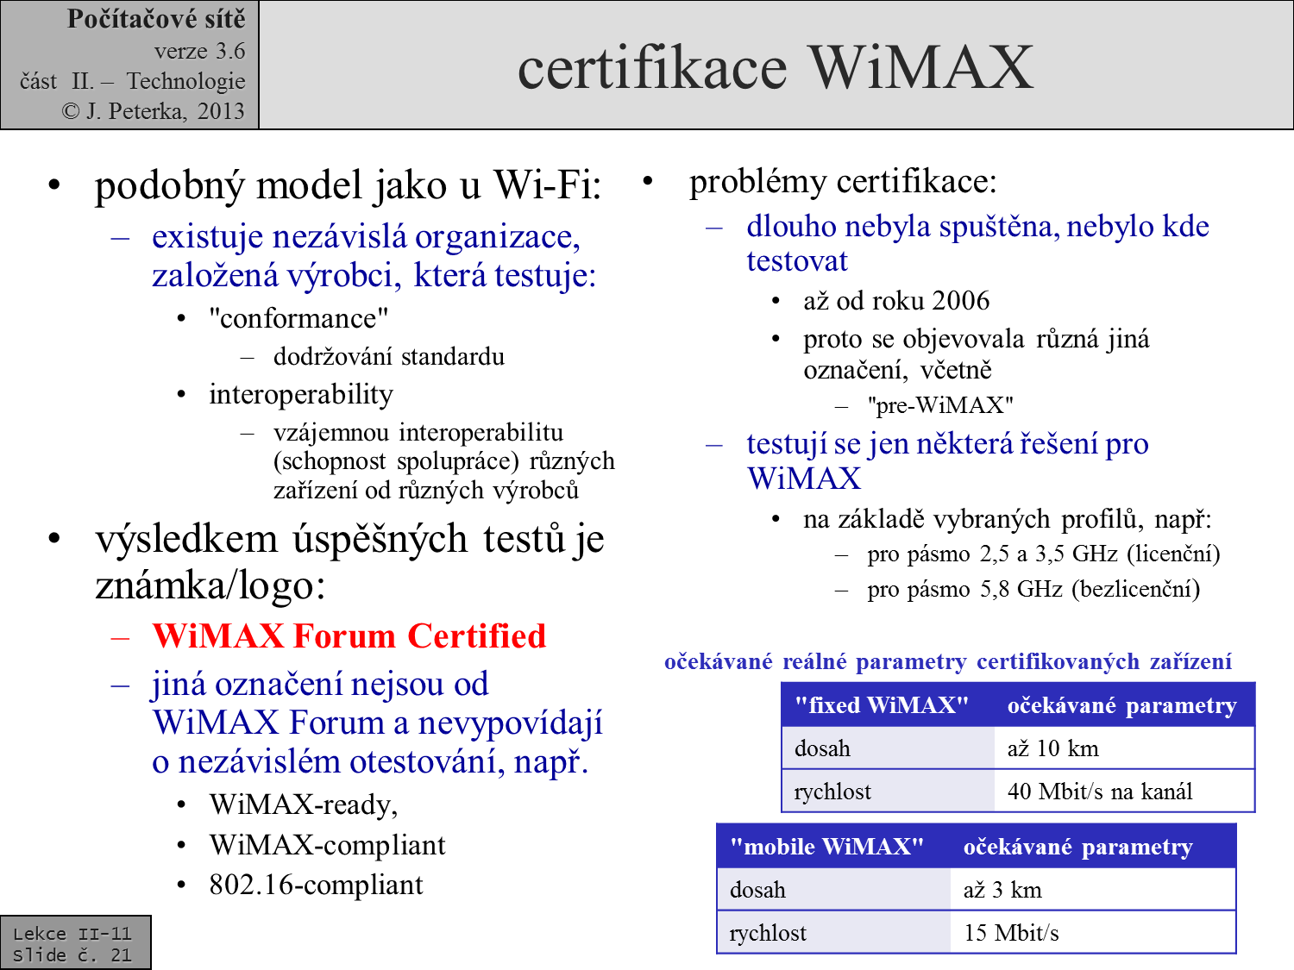Click the value "15 Mbit/s"
This screenshot has height=970, width=1294.
1011,933
